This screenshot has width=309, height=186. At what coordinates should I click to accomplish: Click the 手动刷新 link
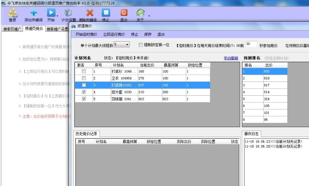tap(231, 58)
